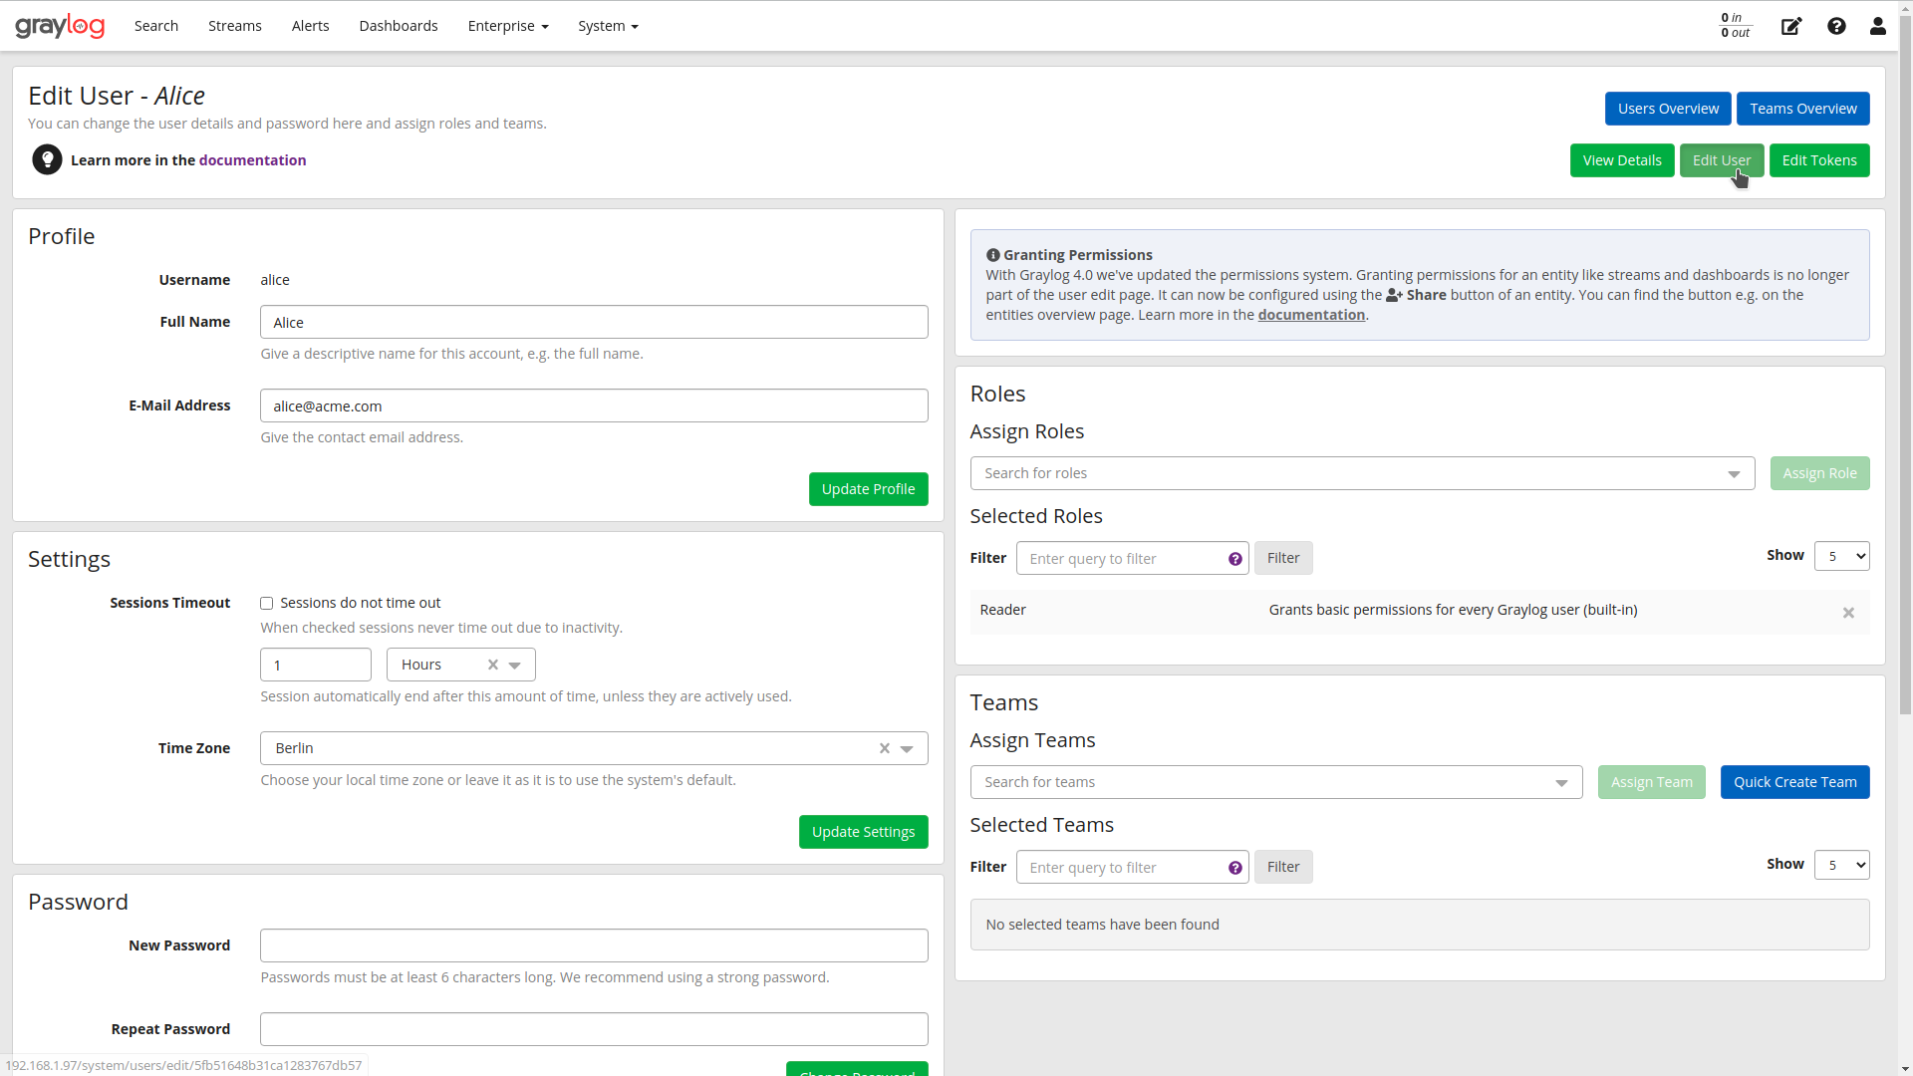Open the System menu

[x=607, y=26]
